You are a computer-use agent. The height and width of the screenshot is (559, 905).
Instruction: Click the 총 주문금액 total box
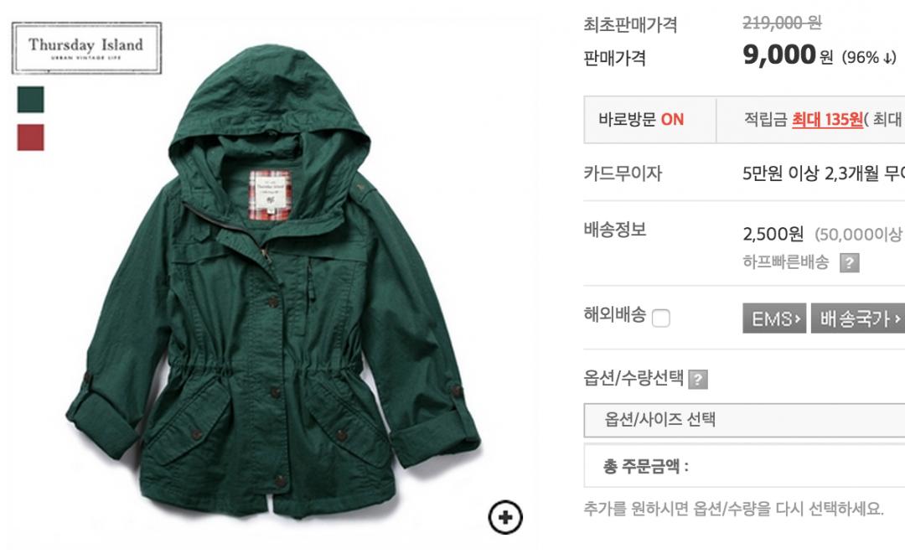pyautogui.click(x=745, y=466)
